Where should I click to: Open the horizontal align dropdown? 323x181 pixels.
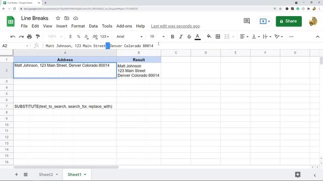click(x=244, y=37)
